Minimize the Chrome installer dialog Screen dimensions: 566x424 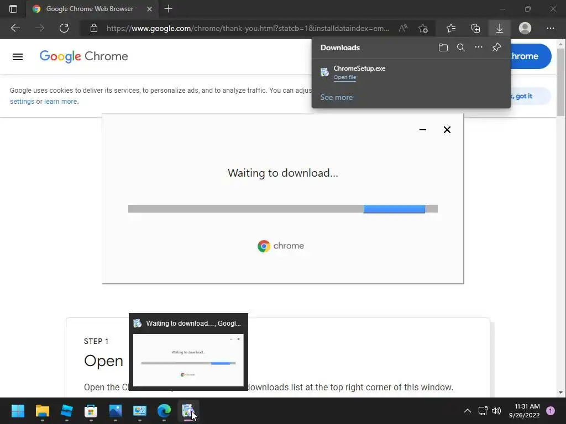click(423, 130)
